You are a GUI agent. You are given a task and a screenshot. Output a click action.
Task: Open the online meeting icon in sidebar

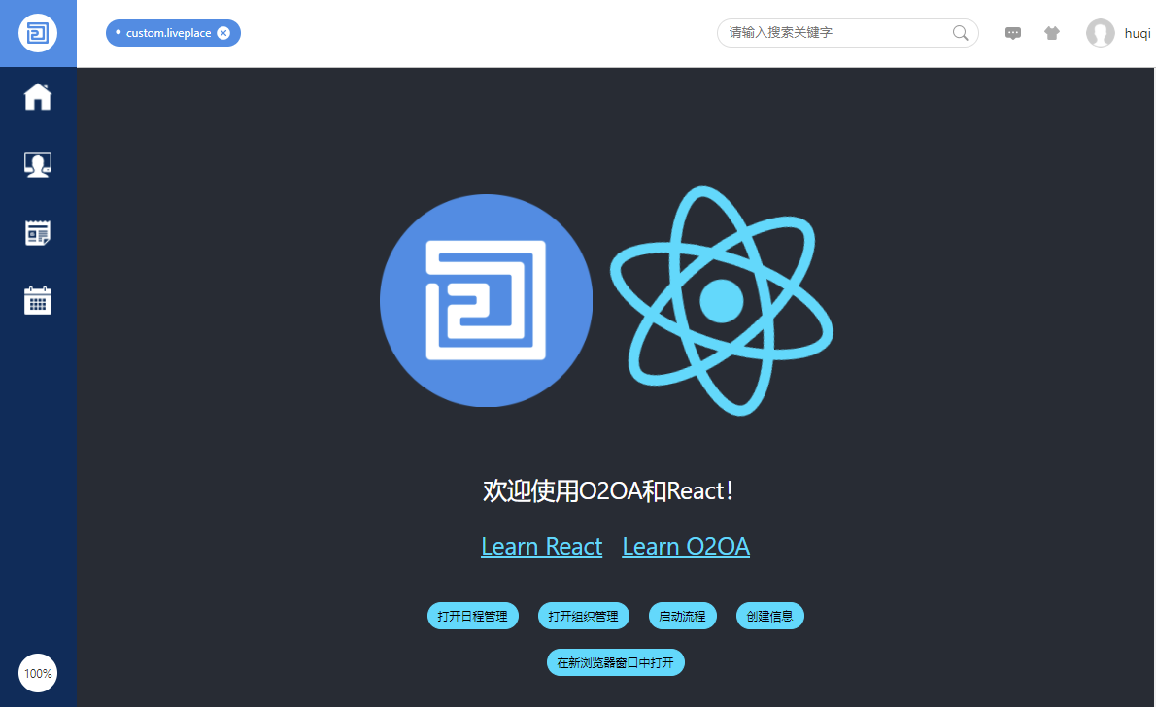click(38, 165)
